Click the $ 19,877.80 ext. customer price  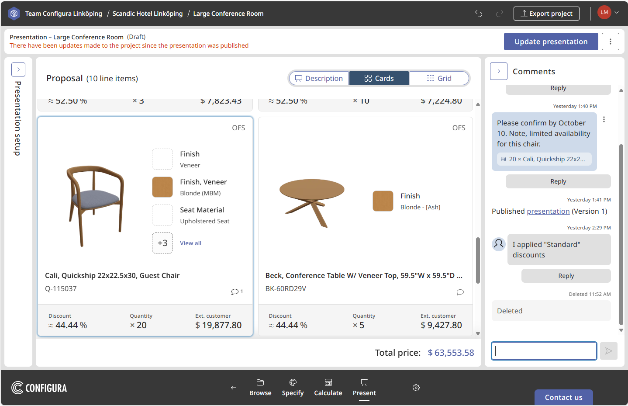218,325
